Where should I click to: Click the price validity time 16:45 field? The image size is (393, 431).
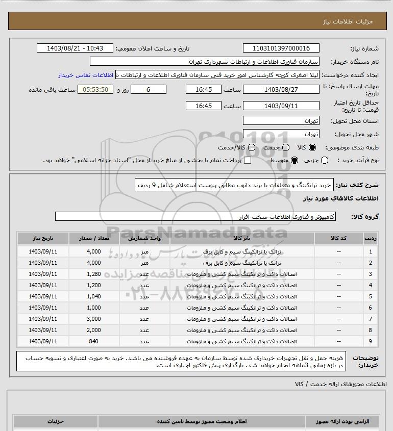[204, 106]
